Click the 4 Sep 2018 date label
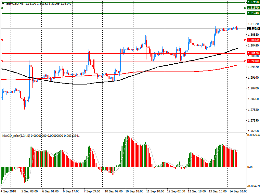Viewport: 260px width, 195px height. (8, 191)
